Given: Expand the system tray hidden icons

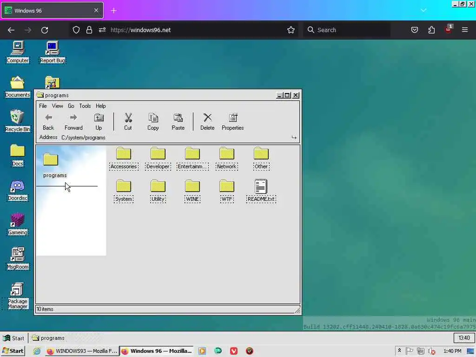Looking at the screenshot, I should pyautogui.click(x=399, y=350).
